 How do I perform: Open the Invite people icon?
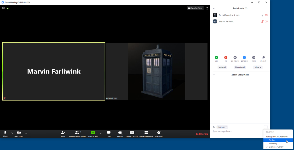(63, 133)
